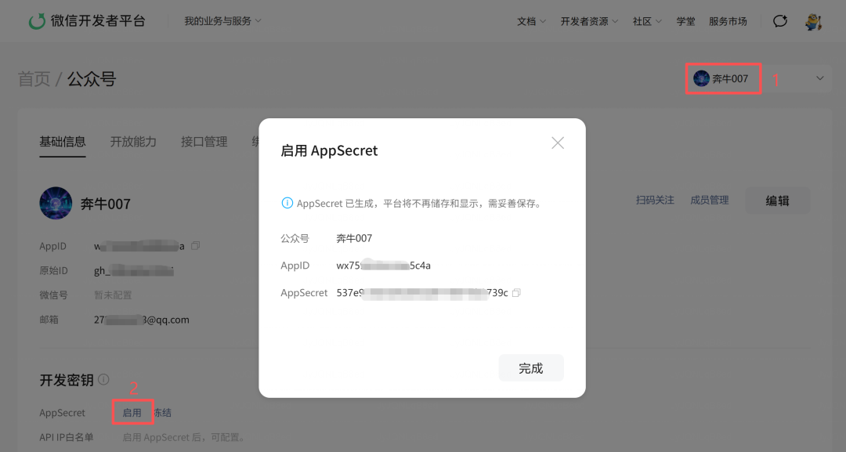This screenshot has width=846, height=452.
Task: Open the notifications chat bubble icon
Action: 780,21
